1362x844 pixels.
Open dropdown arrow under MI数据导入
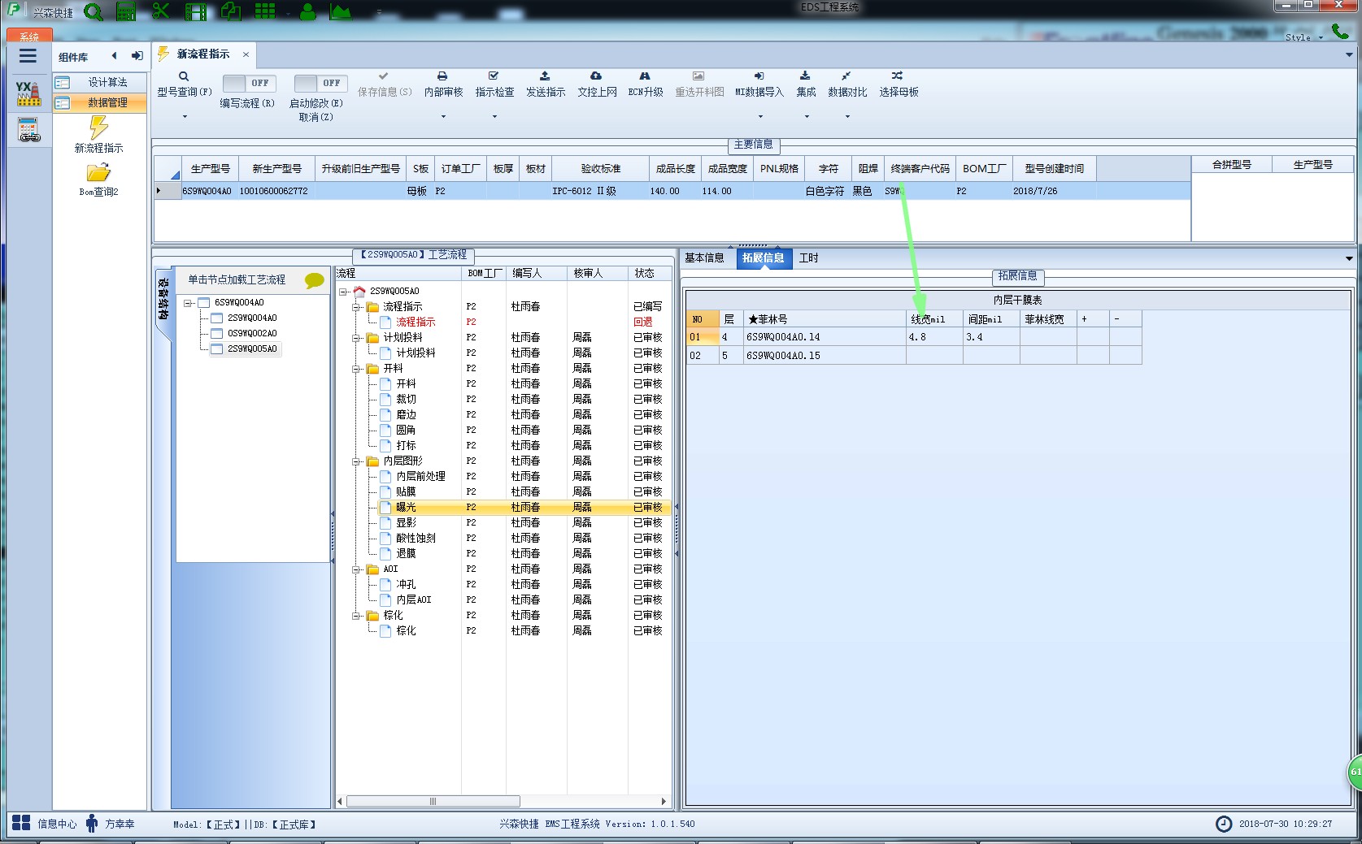[760, 117]
